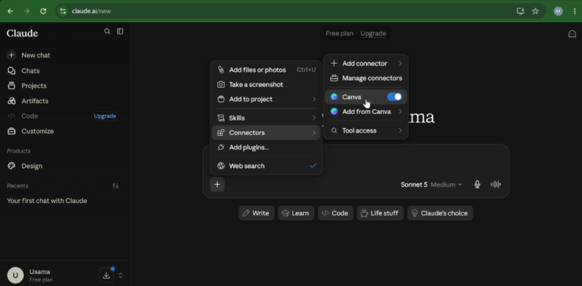
Task: Expand the Connectors submenu arrow
Action: [314, 132]
